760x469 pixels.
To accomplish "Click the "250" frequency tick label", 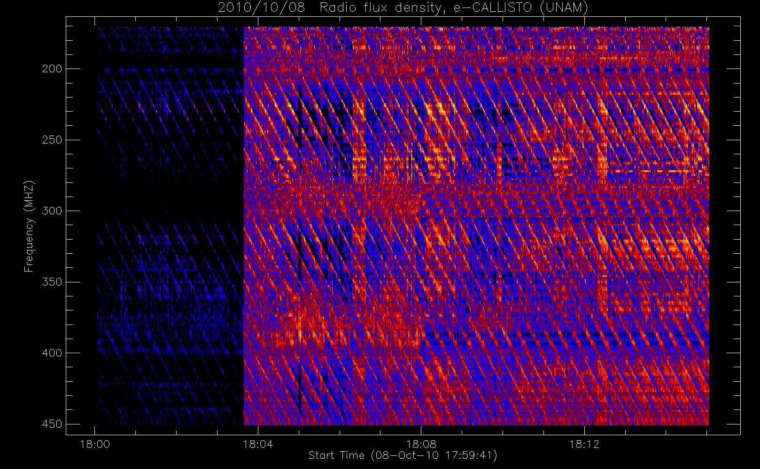I will tap(52, 140).
